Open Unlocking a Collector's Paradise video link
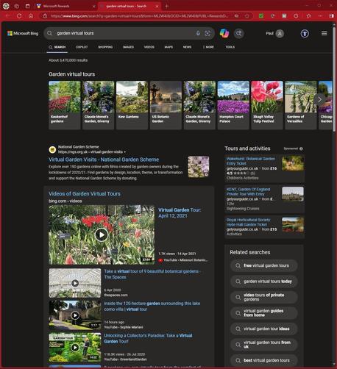This screenshot has width=337, height=369. tap(148, 338)
